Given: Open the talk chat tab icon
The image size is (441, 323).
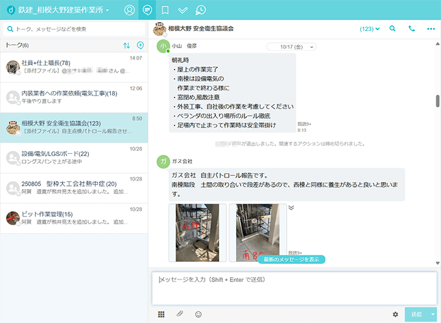Looking at the screenshot, I should click(x=147, y=10).
